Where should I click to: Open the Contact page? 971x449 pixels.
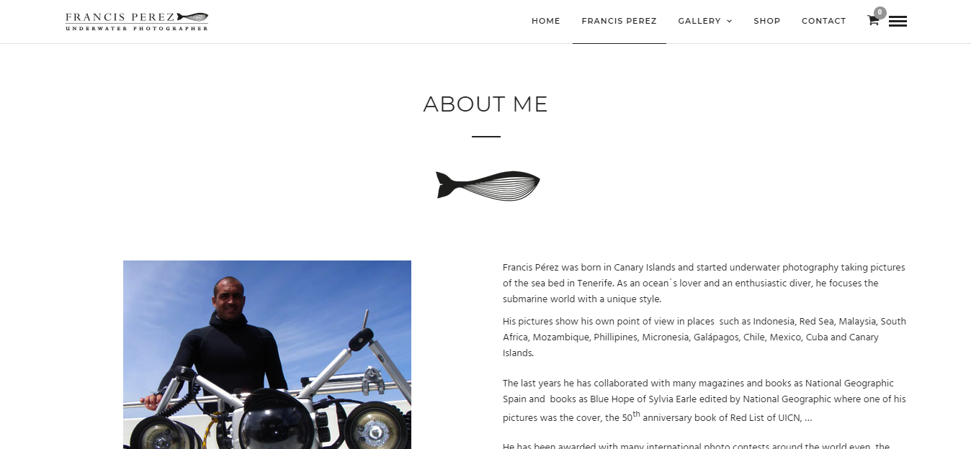point(824,21)
